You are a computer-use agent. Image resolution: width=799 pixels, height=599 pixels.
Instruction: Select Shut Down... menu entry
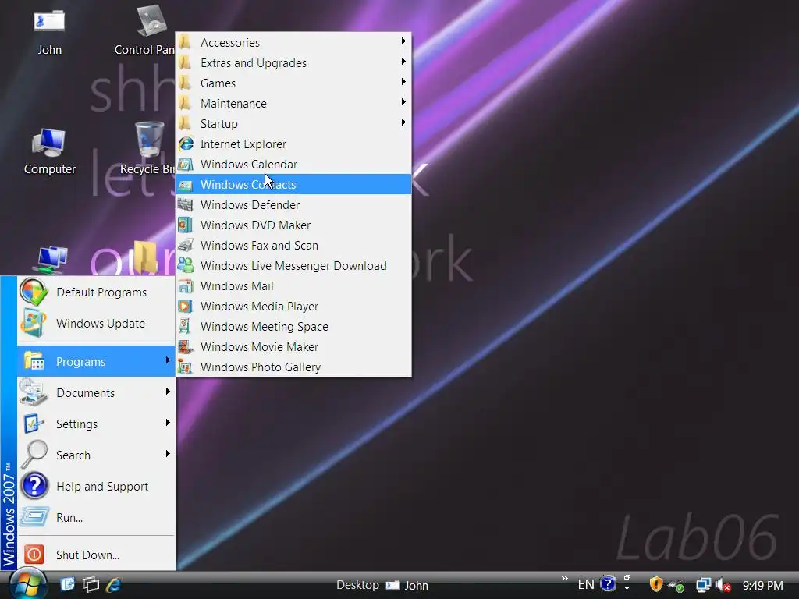pyautogui.click(x=96, y=555)
